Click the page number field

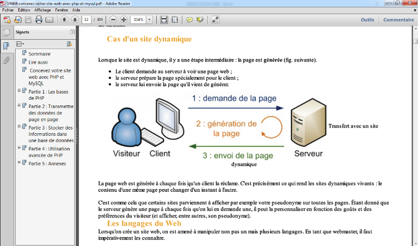pyautogui.click(x=86, y=19)
